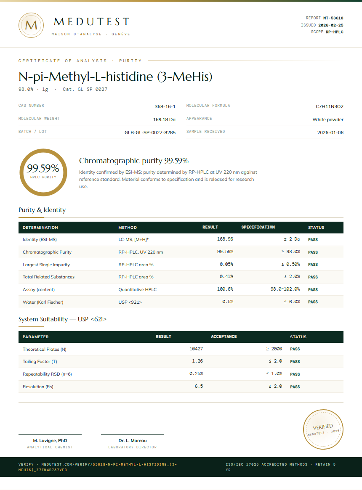Click the molecular weight 169.18 Da
Viewport: 362px width, 490px height.
pos(164,120)
